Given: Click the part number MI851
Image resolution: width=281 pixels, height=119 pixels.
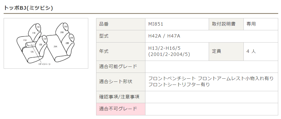Looking at the screenshot, I should [x=155, y=24].
